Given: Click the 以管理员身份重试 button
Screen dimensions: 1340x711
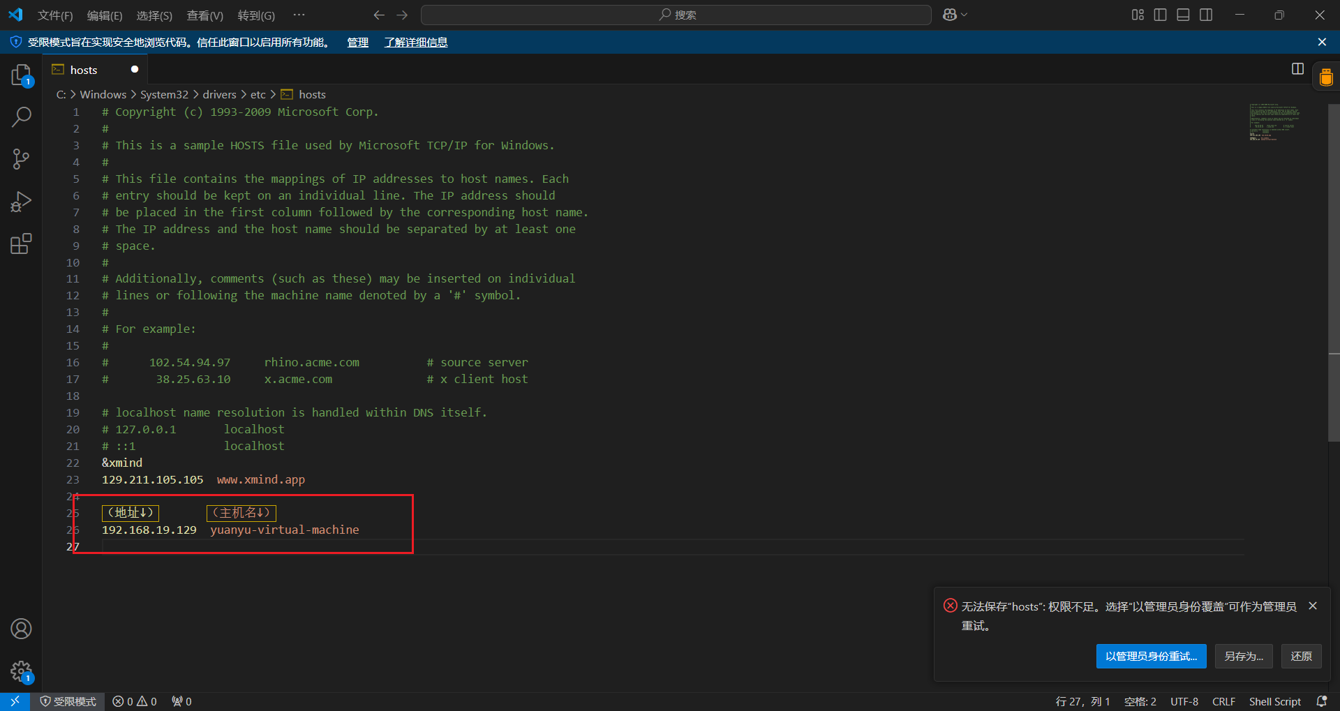Looking at the screenshot, I should coord(1151,656).
